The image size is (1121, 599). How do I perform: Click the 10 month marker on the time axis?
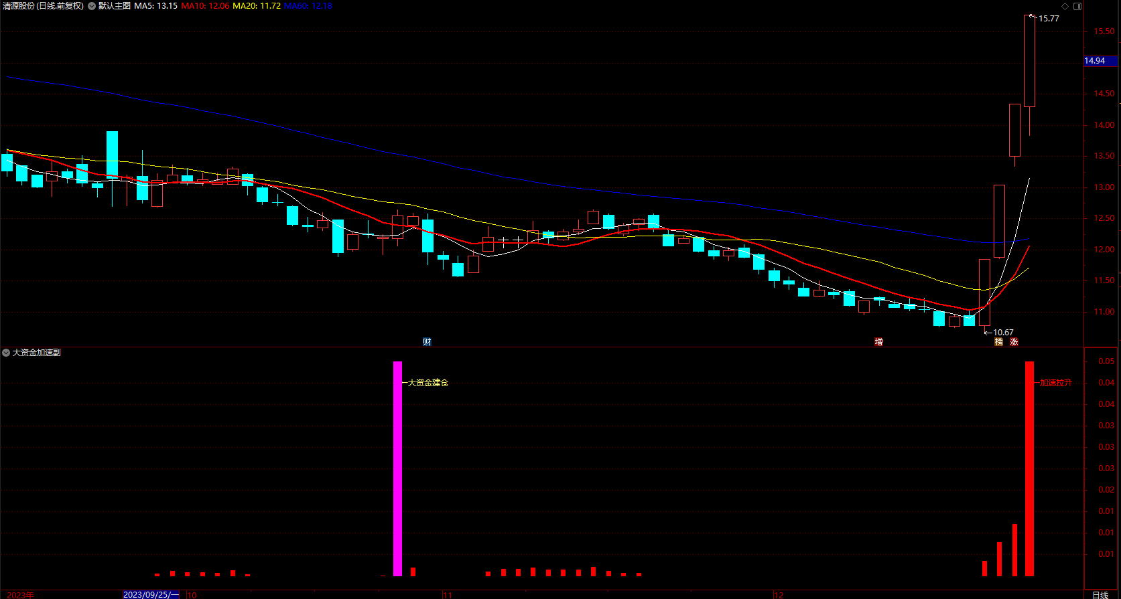(192, 594)
